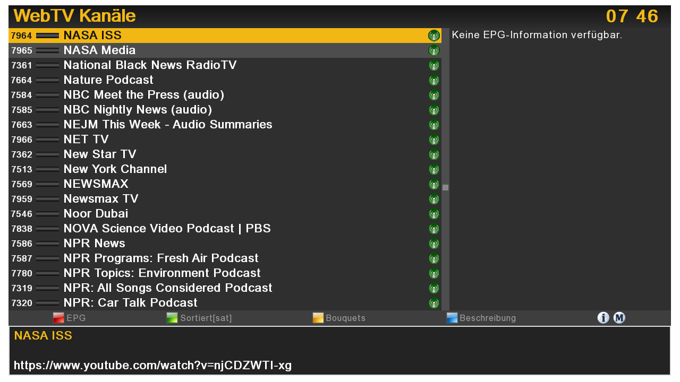Click the yellow Bouquets button icon

click(318, 318)
